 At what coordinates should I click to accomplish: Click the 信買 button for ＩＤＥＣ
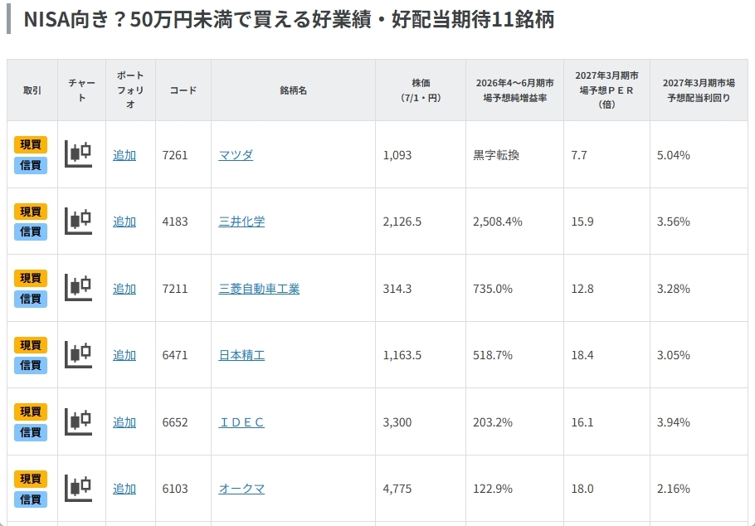(31, 432)
